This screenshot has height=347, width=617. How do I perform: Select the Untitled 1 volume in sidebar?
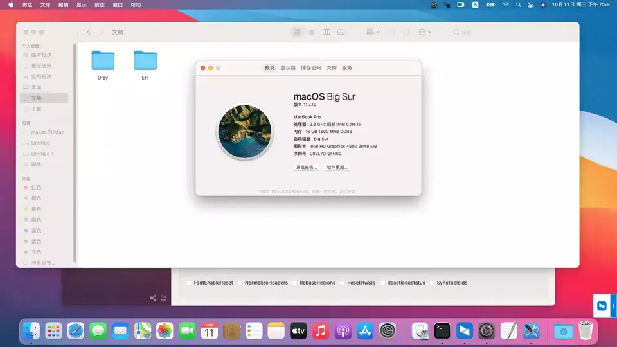[44, 154]
